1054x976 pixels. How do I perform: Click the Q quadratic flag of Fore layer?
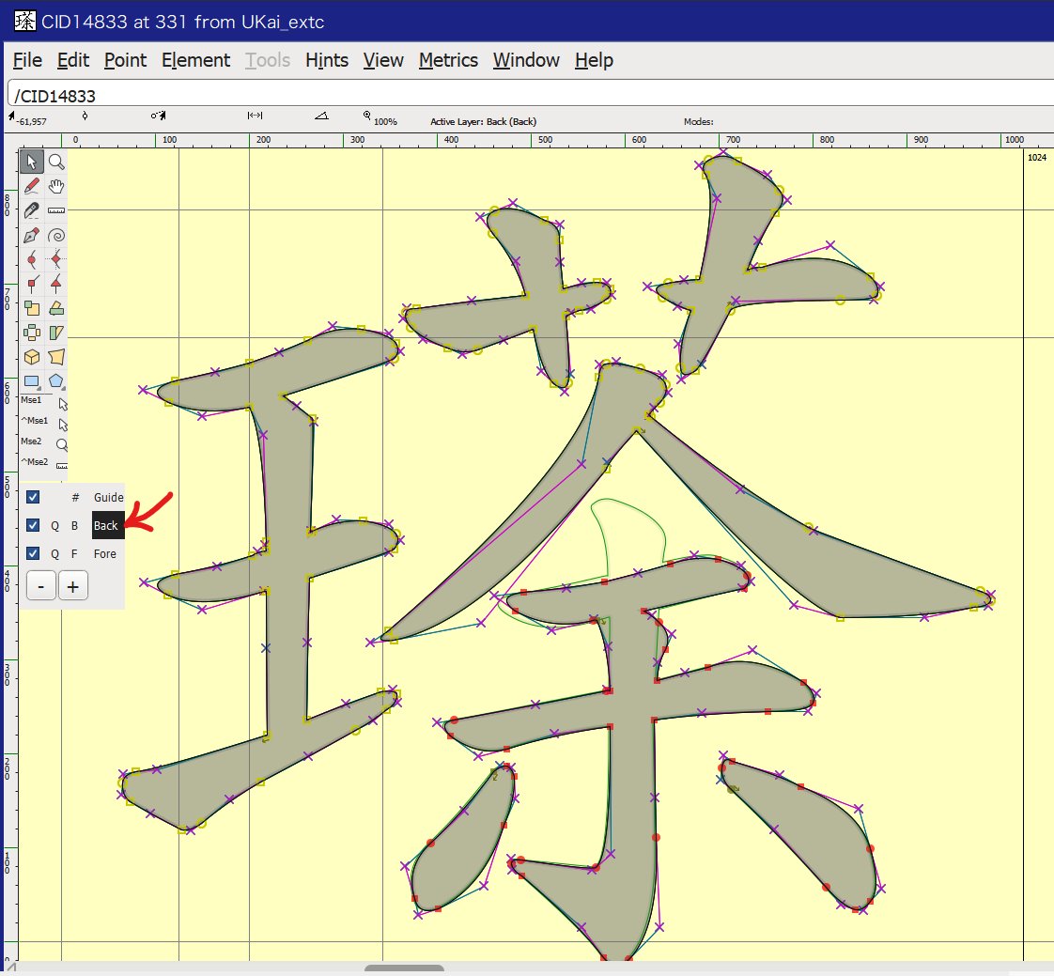(x=55, y=554)
